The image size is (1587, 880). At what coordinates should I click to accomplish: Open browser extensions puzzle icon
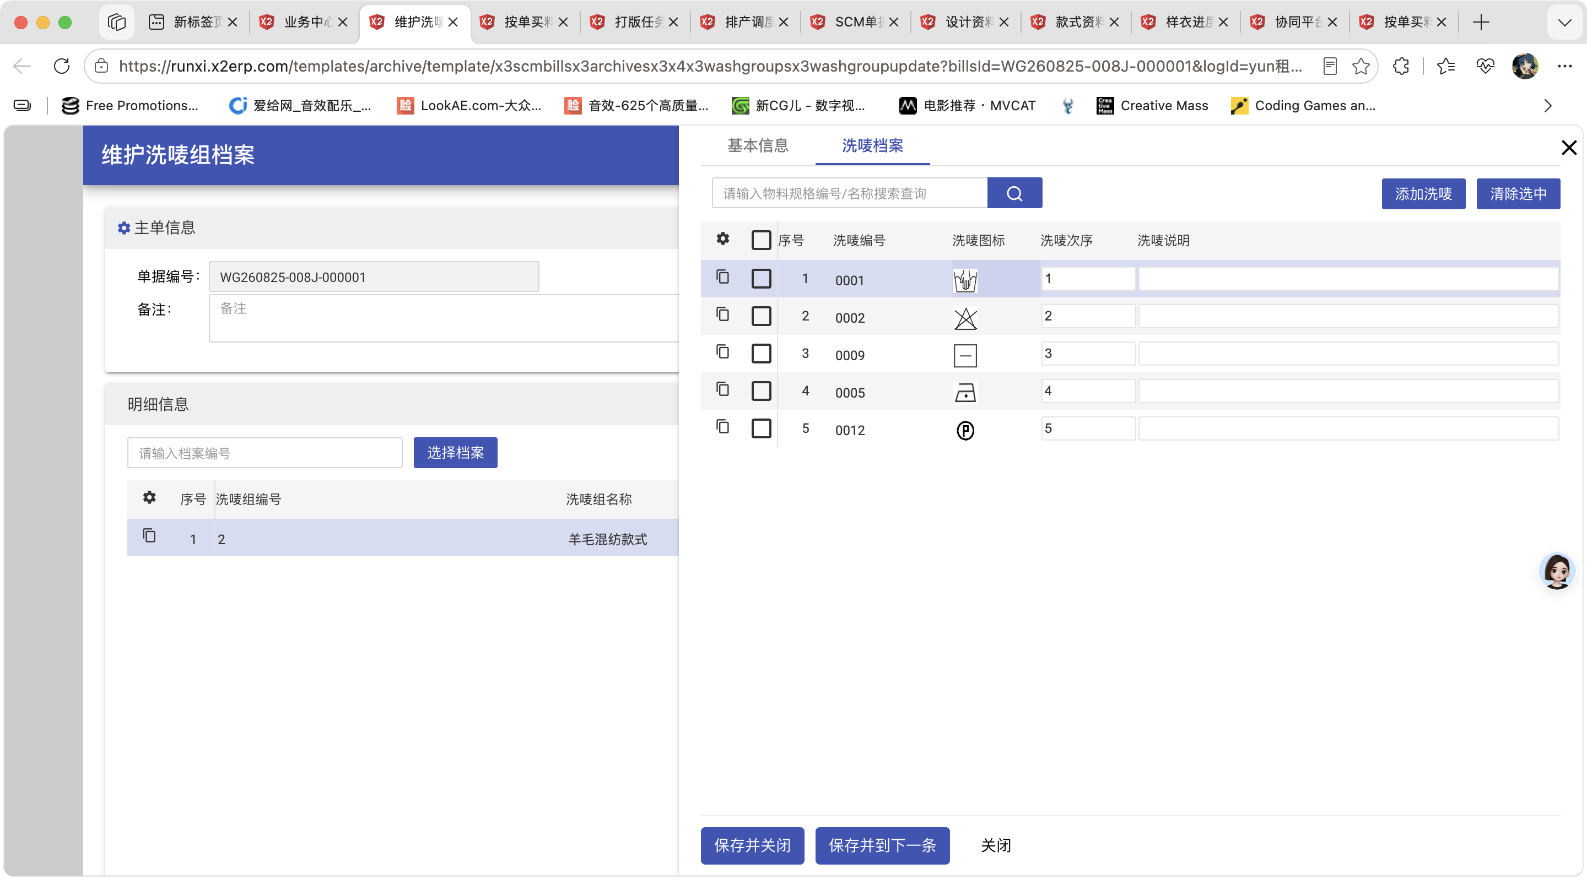1400,66
